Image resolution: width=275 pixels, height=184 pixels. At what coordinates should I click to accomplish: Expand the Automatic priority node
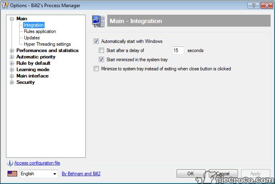point(12,57)
